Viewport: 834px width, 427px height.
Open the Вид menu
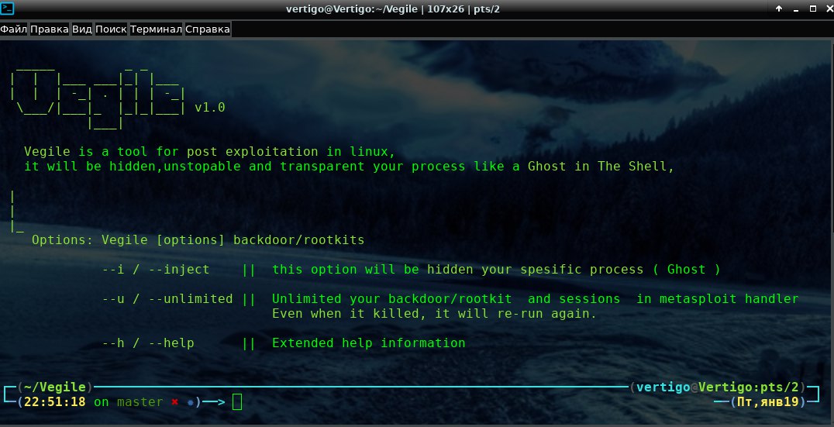[82, 29]
